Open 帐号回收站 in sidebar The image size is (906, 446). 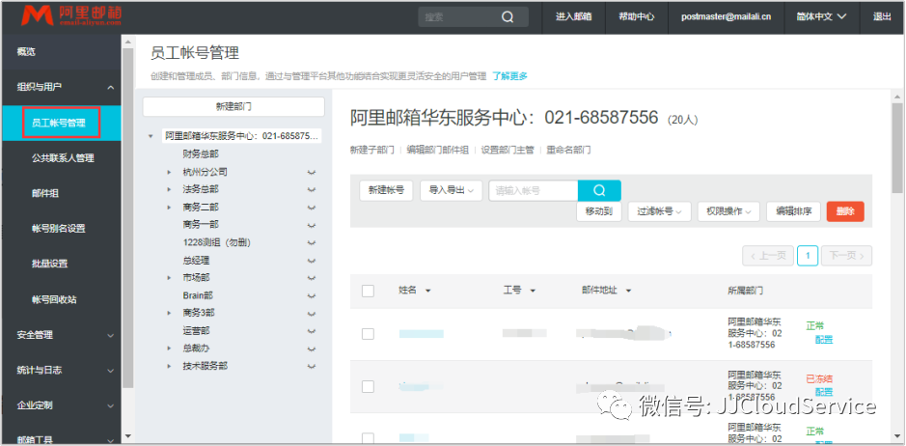tap(54, 299)
